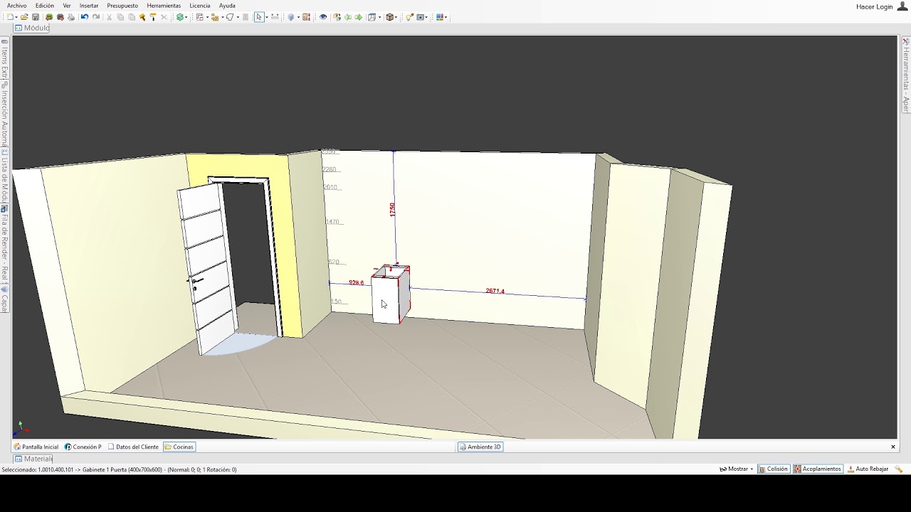
Task: Click the 1750 vertical dimension label
Action: 392,209
